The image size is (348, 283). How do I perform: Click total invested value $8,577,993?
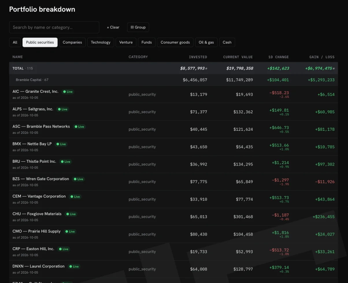(192, 68)
